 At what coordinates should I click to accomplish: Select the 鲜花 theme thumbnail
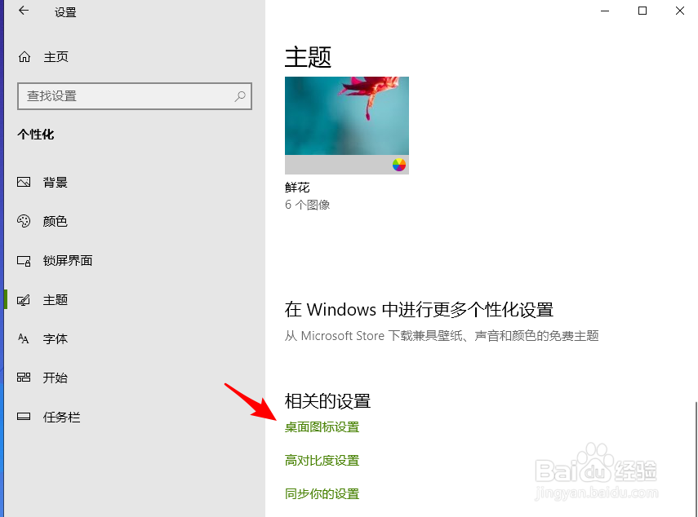coord(347,126)
